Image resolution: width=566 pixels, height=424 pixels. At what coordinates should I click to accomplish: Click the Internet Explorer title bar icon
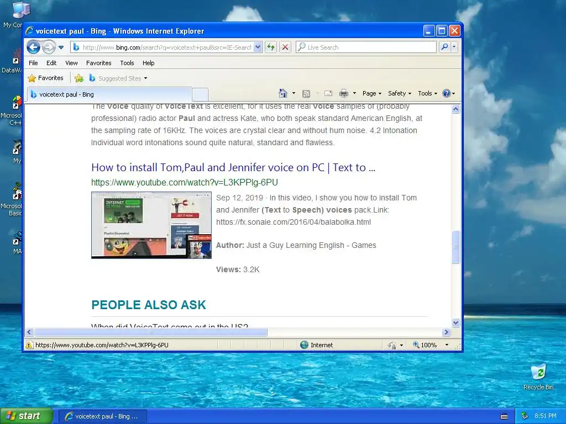(x=30, y=31)
